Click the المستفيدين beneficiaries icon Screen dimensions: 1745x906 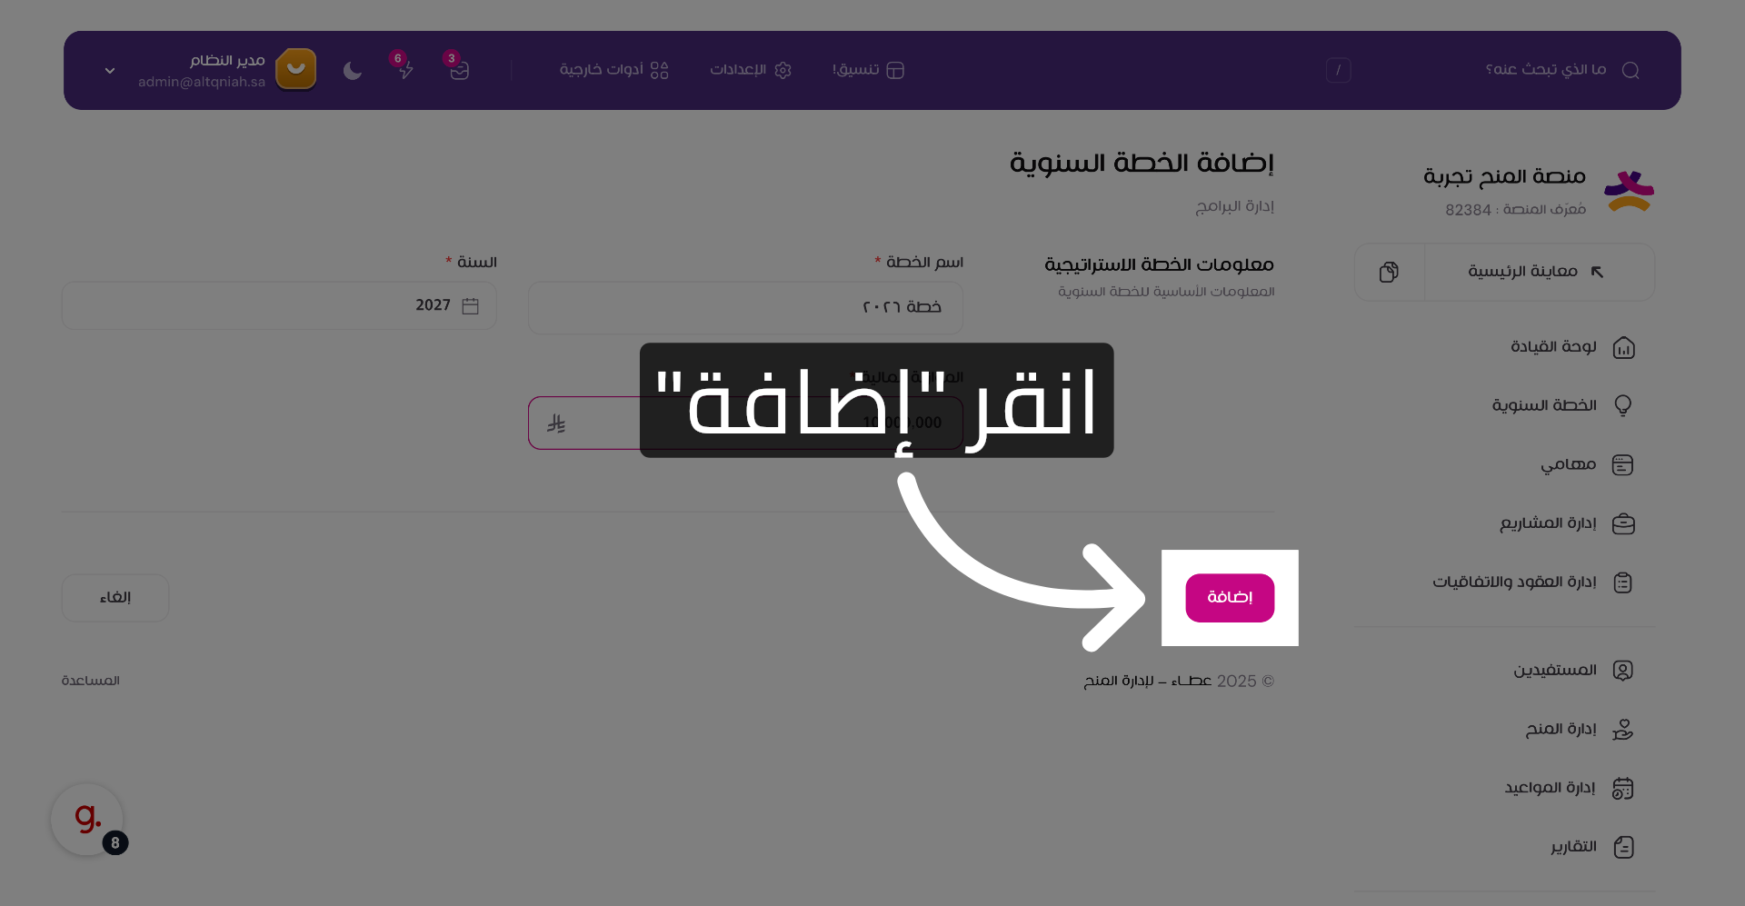[1624, 670]
